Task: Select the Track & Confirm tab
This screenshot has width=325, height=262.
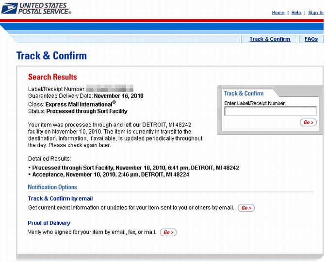Action: (x=270, y=39)
